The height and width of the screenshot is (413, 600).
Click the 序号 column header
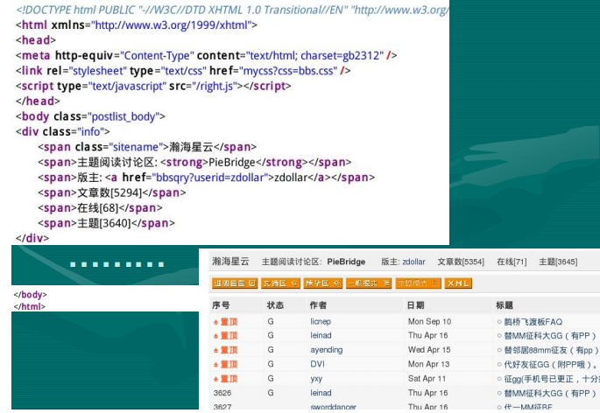[221, 305]
